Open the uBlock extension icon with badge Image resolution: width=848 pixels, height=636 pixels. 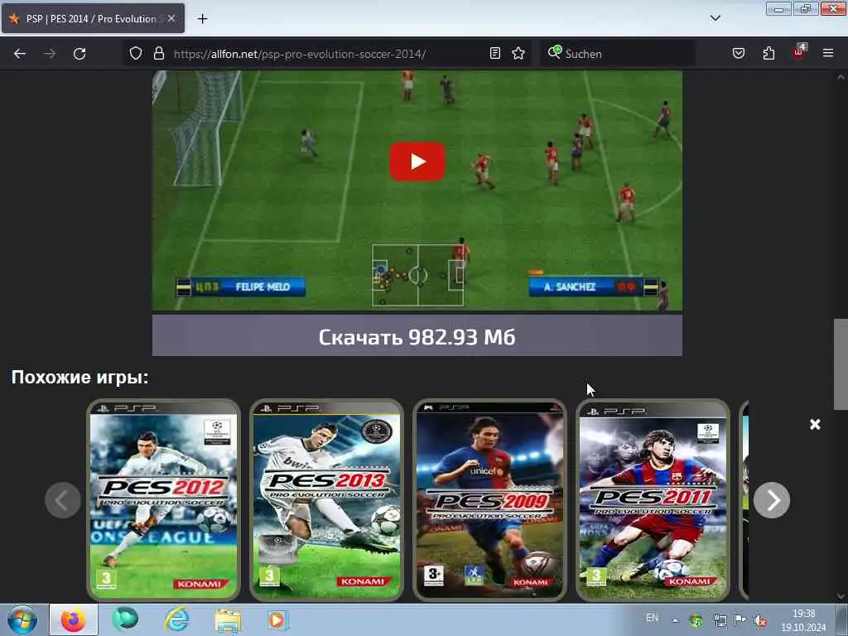tap(799, 52)
